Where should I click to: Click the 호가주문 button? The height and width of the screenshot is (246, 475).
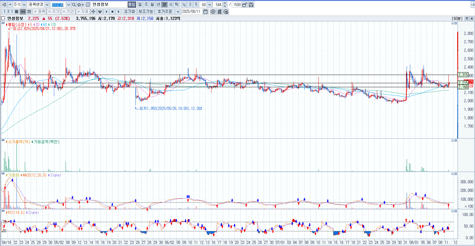coord(165,12)
